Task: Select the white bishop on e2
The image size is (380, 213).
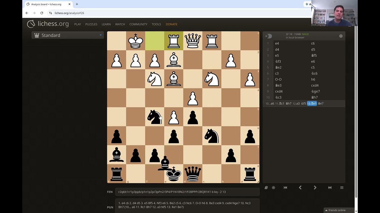Action: point(174,60)
